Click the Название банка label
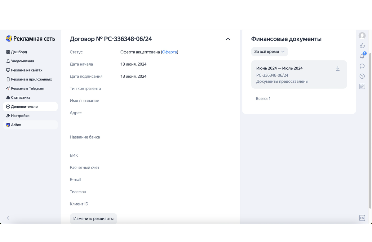372x242 pixels. click(x=85, y=137)
